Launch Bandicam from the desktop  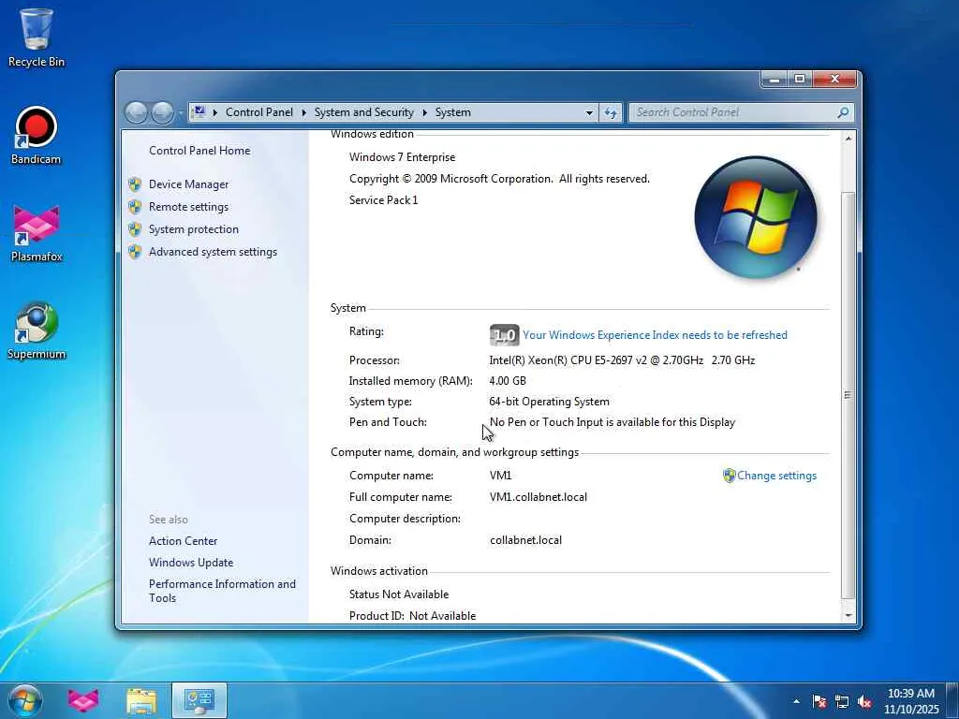[x=37, y=135]
